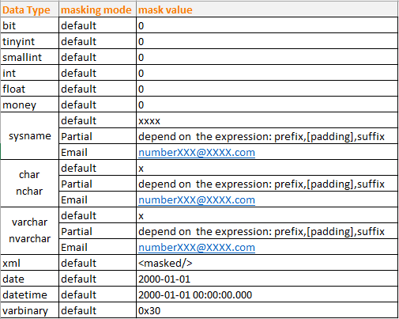Select the merged sysname cell
Viewport: 399px width, 319px height.
tap(29, 136)
